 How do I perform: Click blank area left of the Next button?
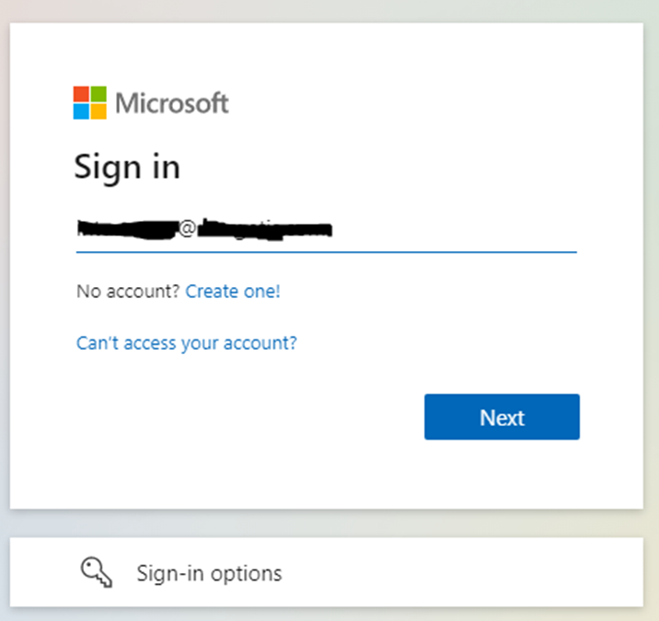coord(249,418)
